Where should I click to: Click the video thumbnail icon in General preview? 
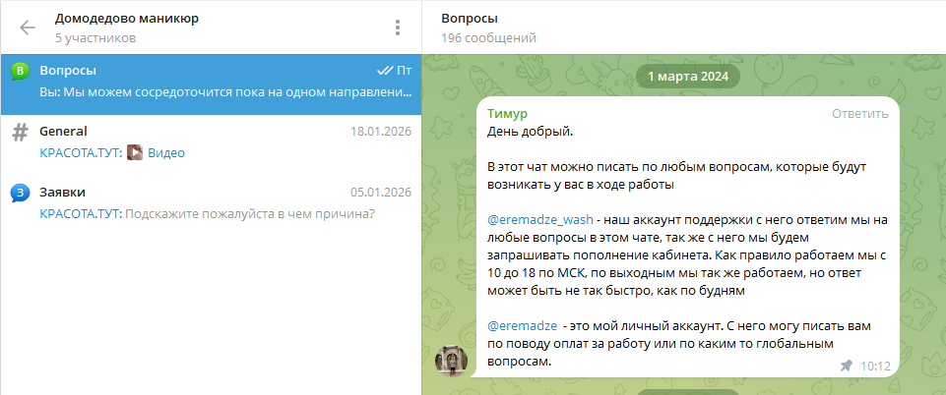(x=135, y=153)
